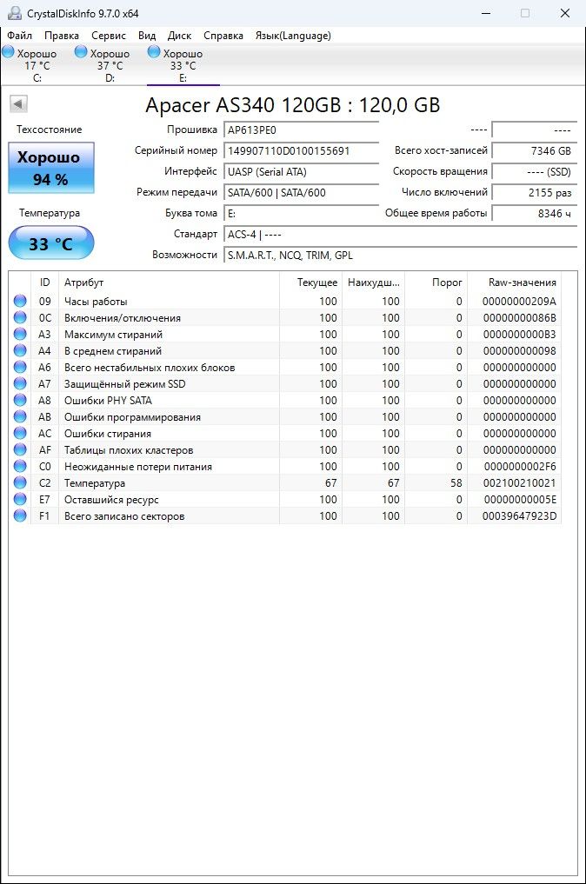Click status orb for Температура attribute row

click(20, 482)
